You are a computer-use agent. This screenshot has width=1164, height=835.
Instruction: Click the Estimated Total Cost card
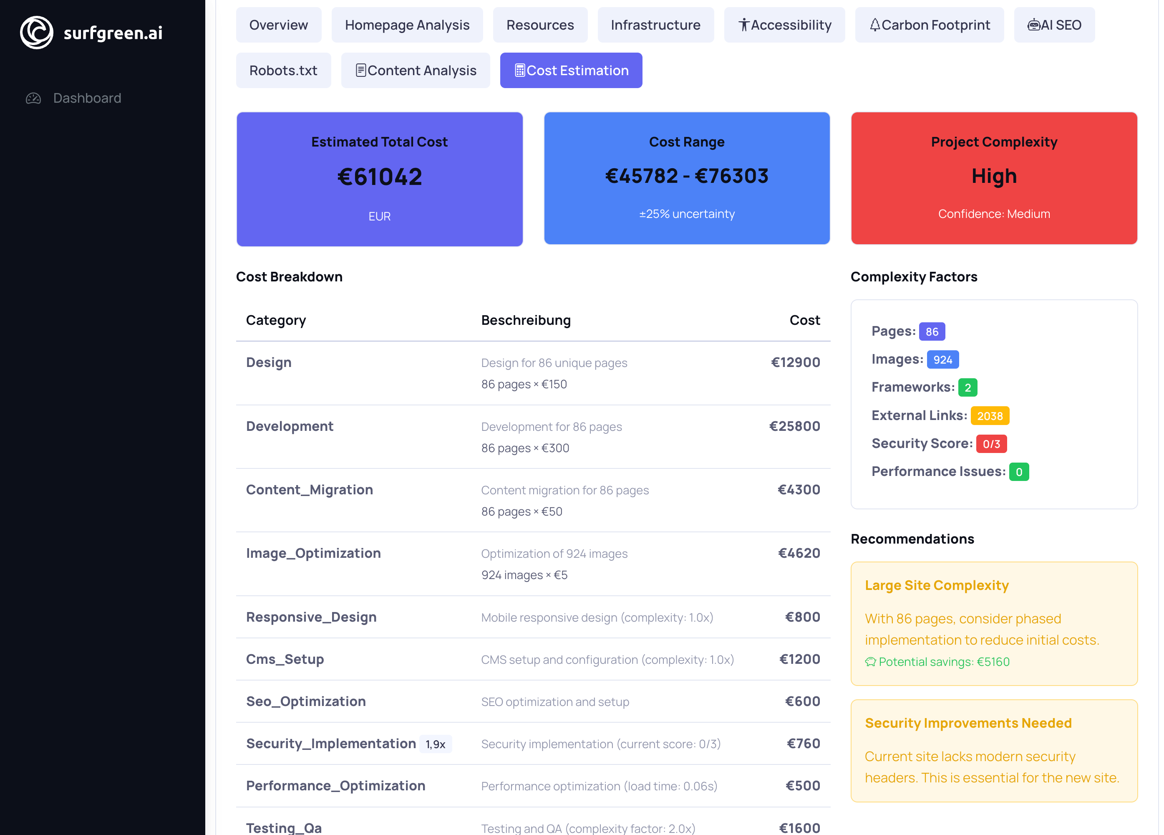tap(379, 179)
